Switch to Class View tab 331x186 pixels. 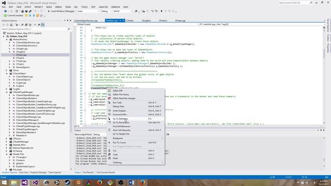24,173
